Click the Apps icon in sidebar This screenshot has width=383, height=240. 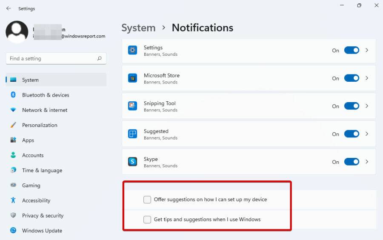click(x=13, y=140)
